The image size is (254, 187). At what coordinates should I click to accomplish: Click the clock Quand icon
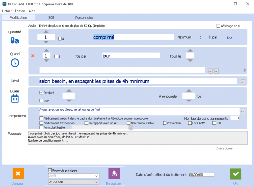tap(15, 63)
